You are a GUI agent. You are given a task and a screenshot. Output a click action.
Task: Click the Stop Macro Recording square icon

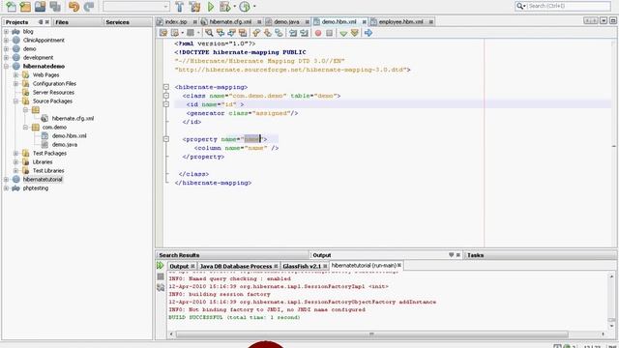329,33
